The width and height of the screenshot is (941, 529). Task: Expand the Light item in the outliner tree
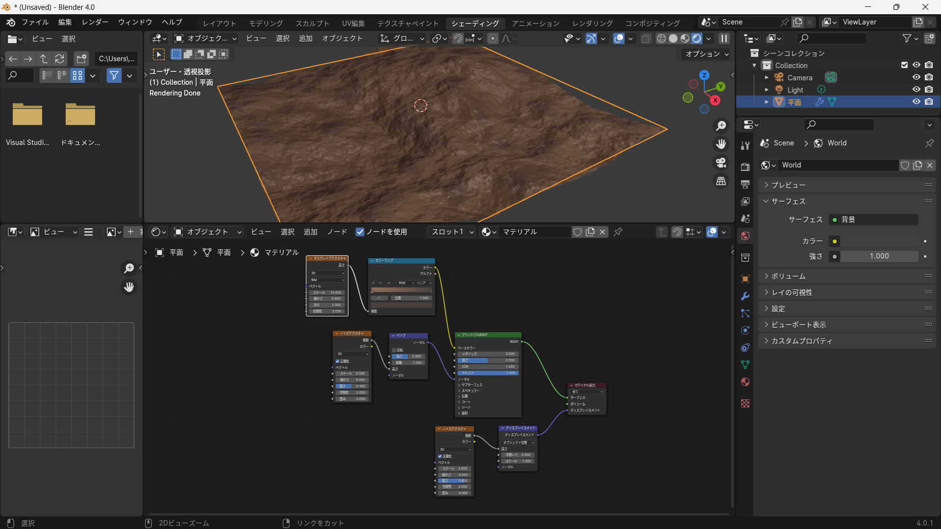tap(767, 90)
